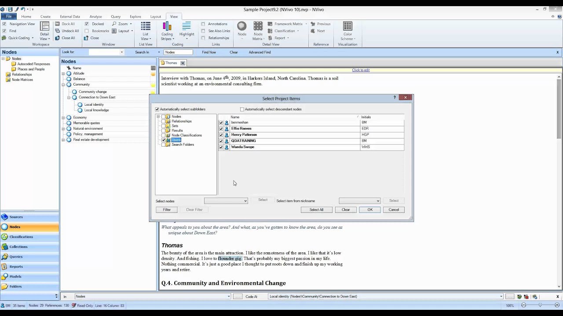Image resolution: width=563 pixels, height=316 pixels.
Task: Click the dialog help question mark
Action: pyautogui.click(x=395, y=97)
